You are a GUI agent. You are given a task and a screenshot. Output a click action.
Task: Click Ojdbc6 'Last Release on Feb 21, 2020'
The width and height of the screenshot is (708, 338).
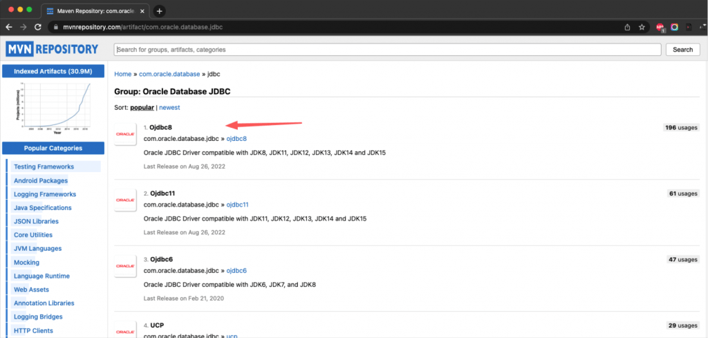pos(184,298)
